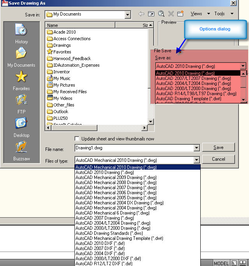The width and height of the screenshot is (249, 266).
Task: Select the Access Connections folder
Action: [69, 39]
